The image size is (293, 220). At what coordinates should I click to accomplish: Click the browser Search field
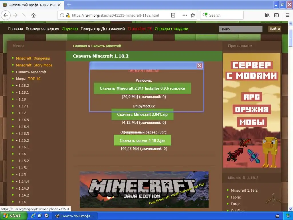(222, 15)
